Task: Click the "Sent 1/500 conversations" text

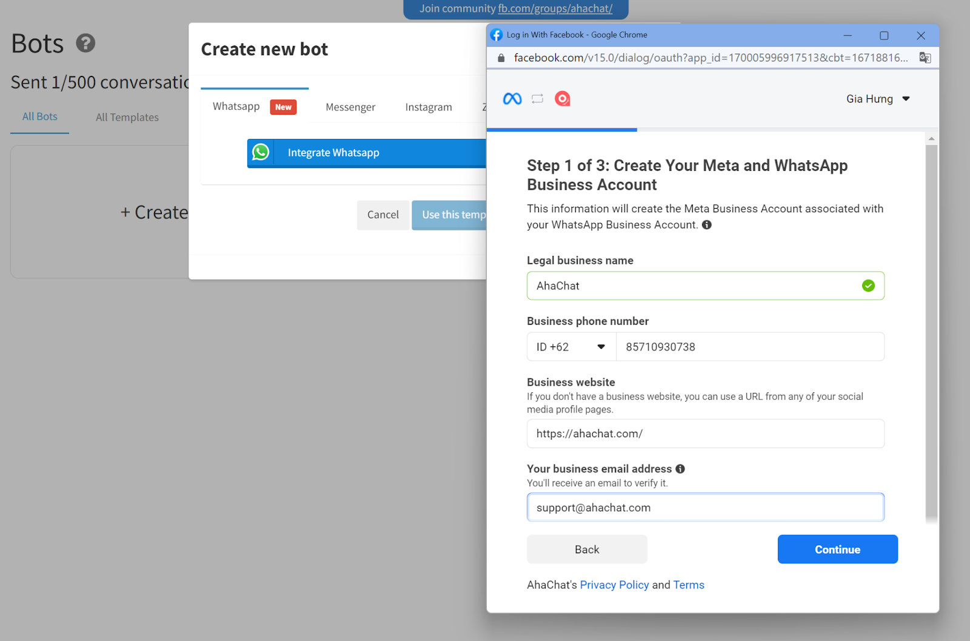Action: 100,82
